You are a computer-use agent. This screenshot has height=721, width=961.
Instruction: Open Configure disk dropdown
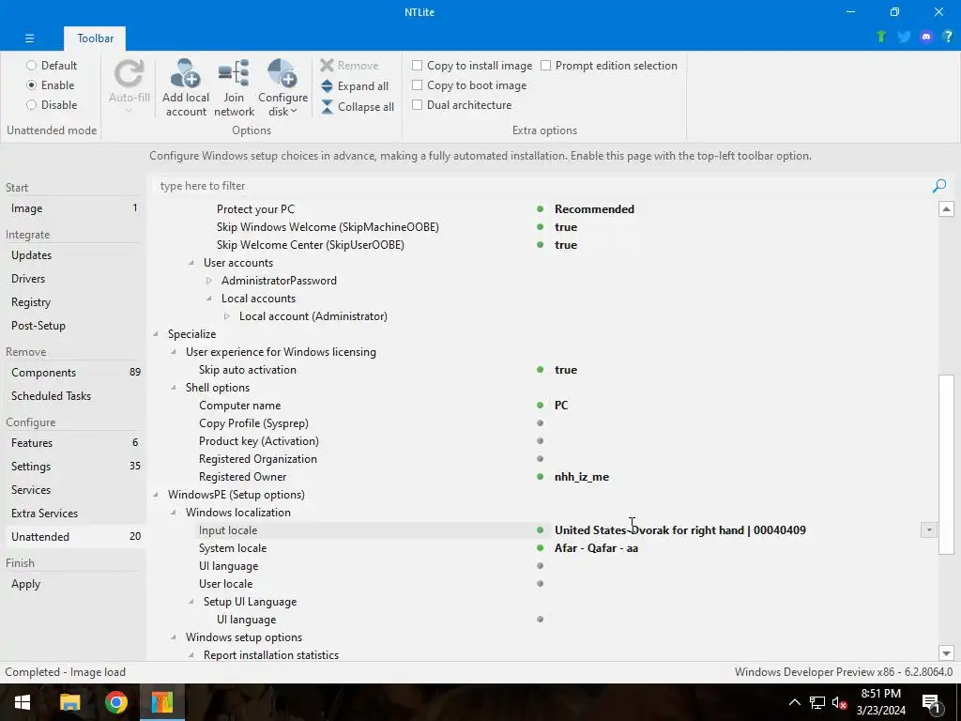[x=282, y=87]
